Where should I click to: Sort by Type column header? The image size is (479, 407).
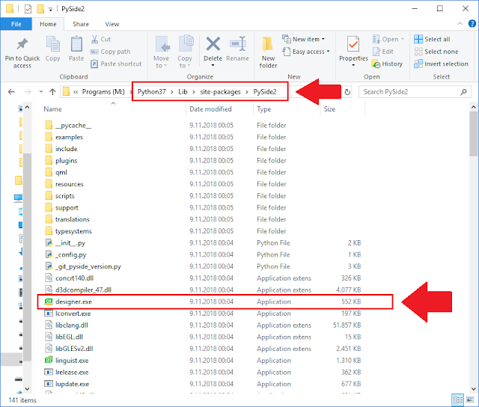pos(264,109)
